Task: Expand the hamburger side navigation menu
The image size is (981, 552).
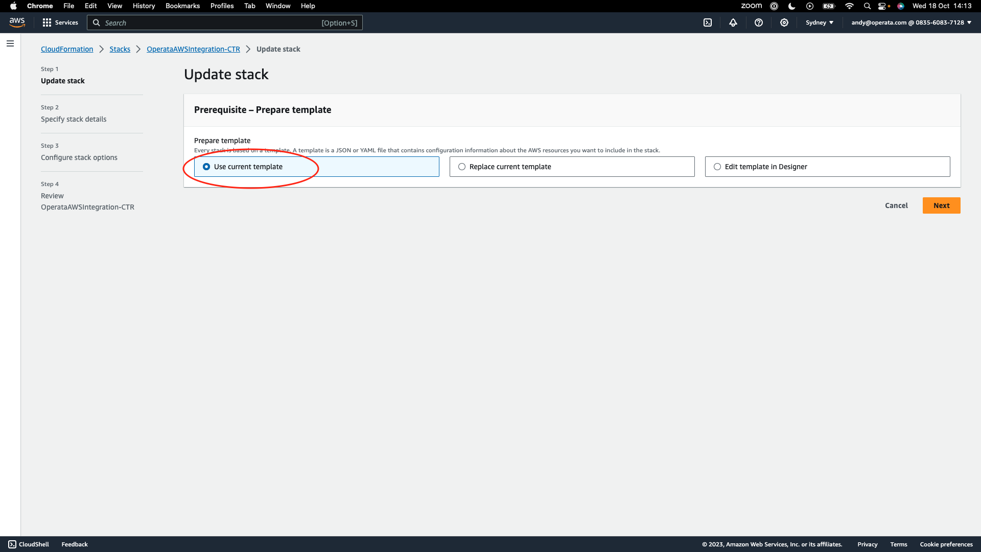Action: [x=10, y=43]
